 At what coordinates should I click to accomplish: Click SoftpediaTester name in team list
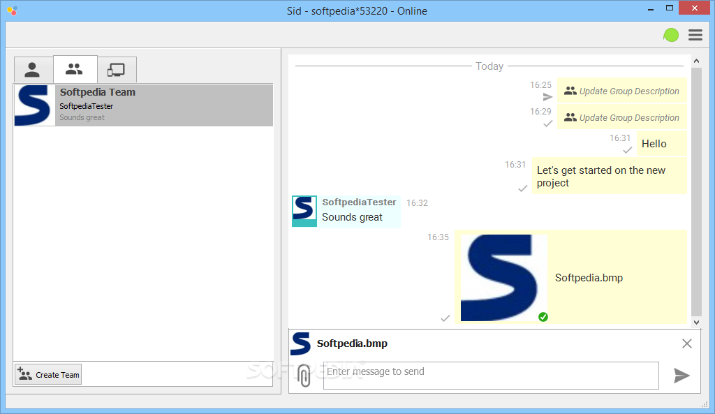click(x=86, y=106)
